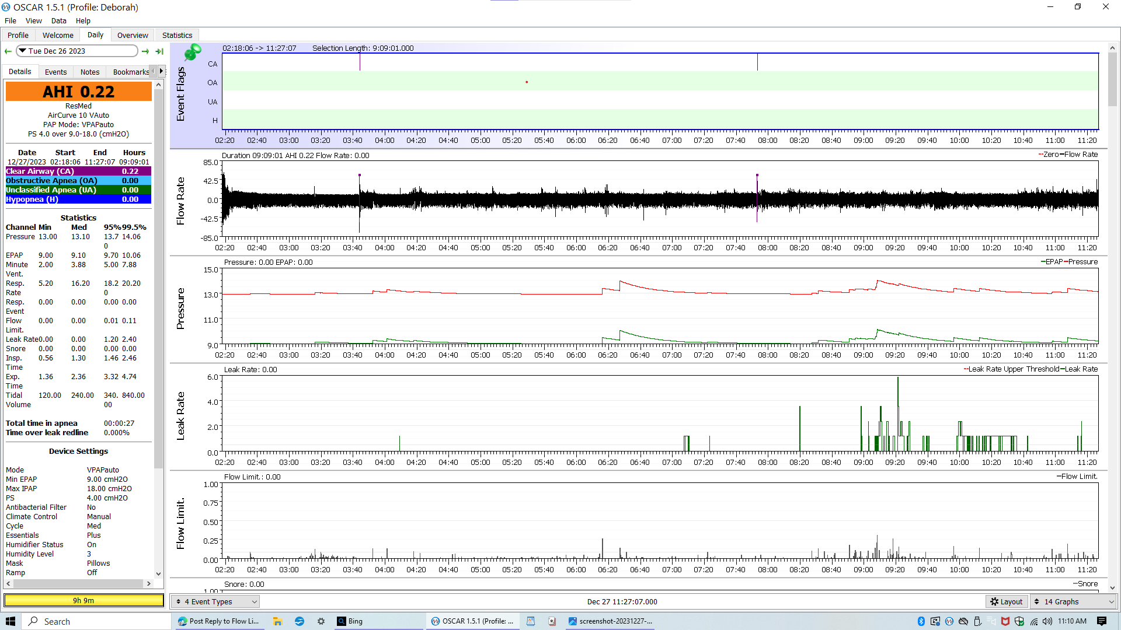Open the date picker Tue Dec 26 2023
Viewport: 1121px width, 630px height.
(77, 51)
